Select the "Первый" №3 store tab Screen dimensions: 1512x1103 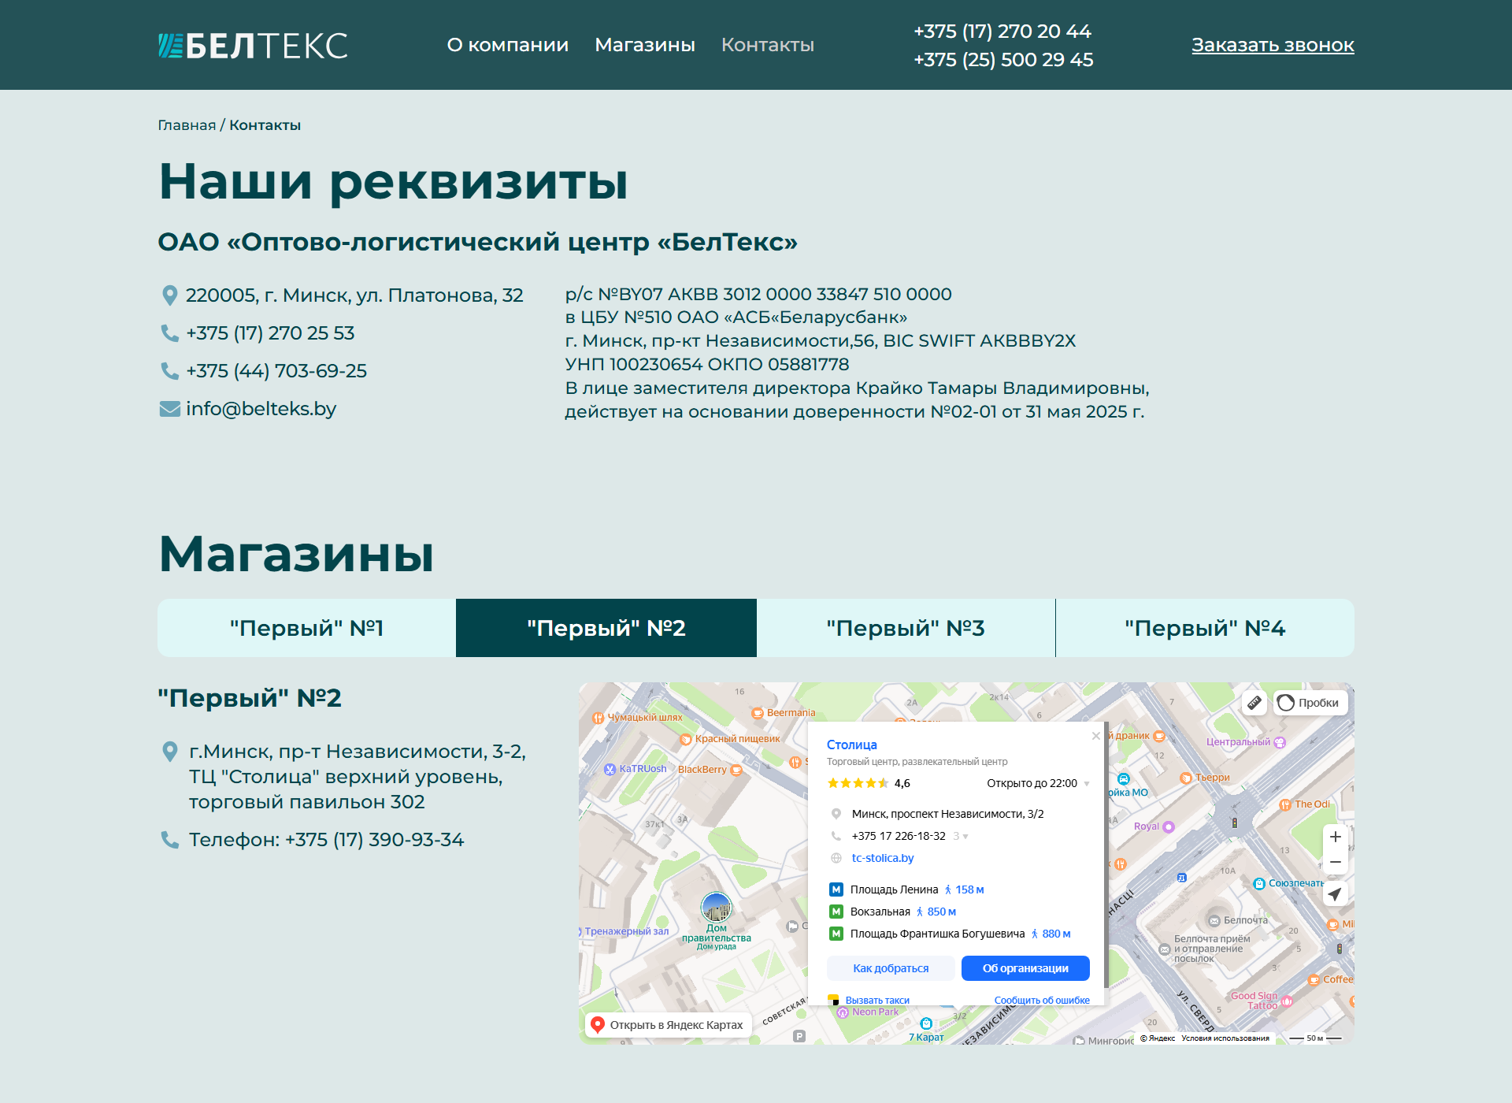(906, 628)
